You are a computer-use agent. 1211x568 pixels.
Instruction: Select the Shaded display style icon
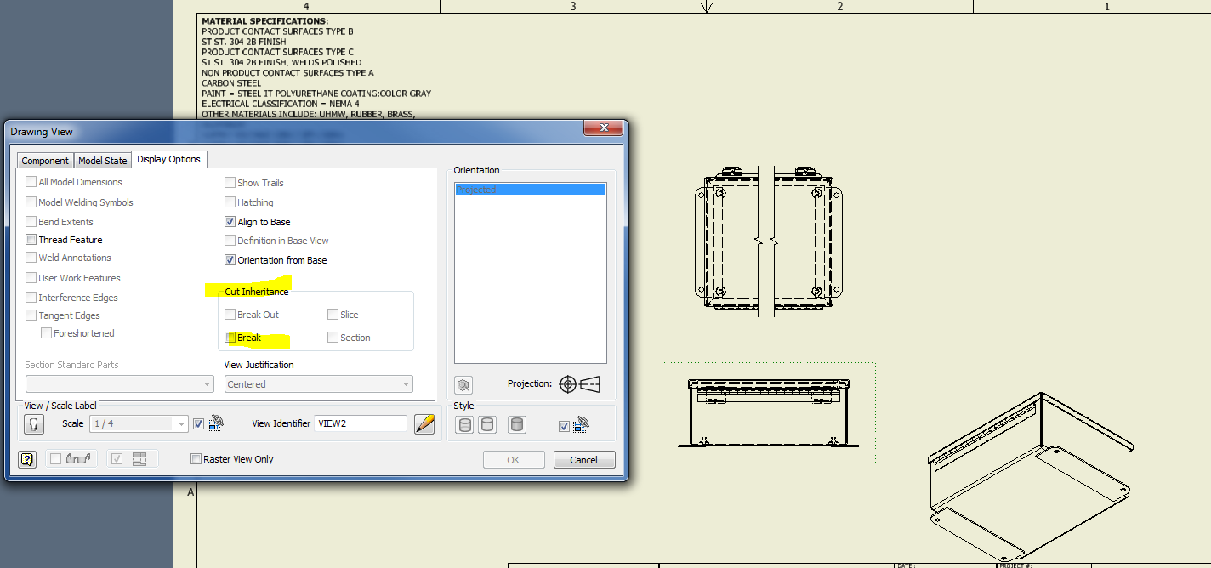point(516,423)
